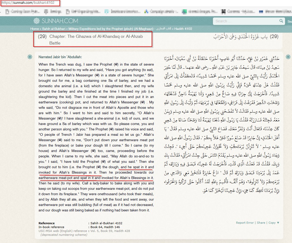
Task: Click 'Vol. 5, Book 59, Hadith 428' reference
Action: [x=110, y=231]
